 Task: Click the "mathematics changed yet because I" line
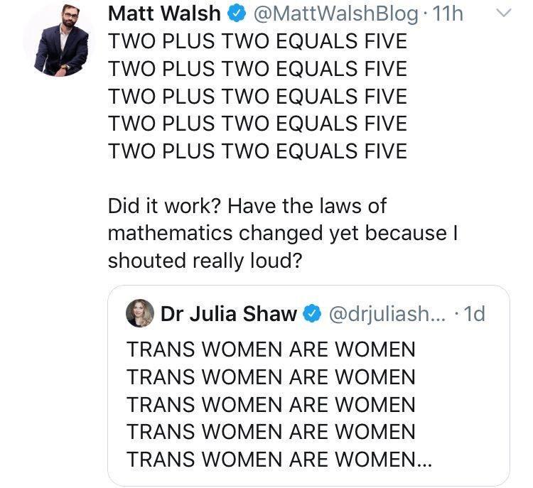(x=281, y=234)
